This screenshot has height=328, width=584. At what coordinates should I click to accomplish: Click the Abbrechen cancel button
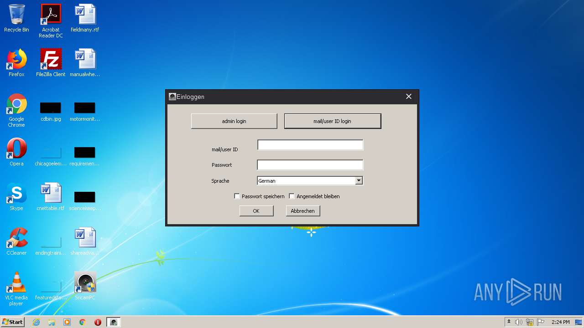(303, 211)
